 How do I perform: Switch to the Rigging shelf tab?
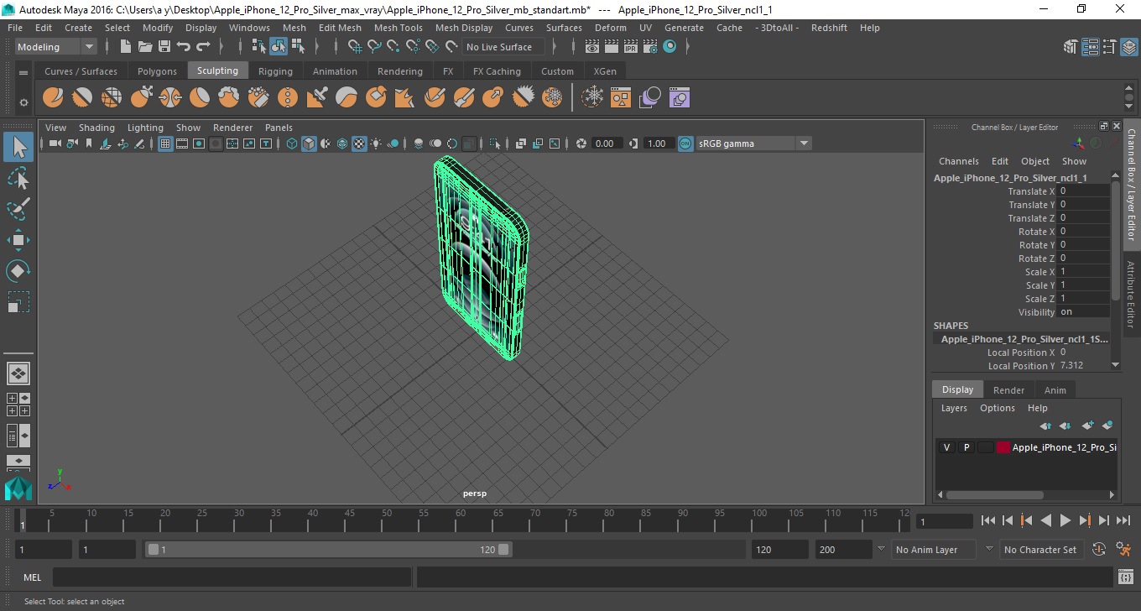click(275, 71)
